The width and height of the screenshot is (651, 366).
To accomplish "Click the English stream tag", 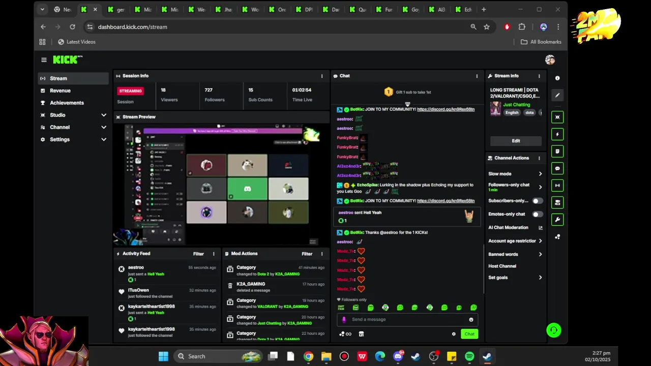I will point(512,112).
